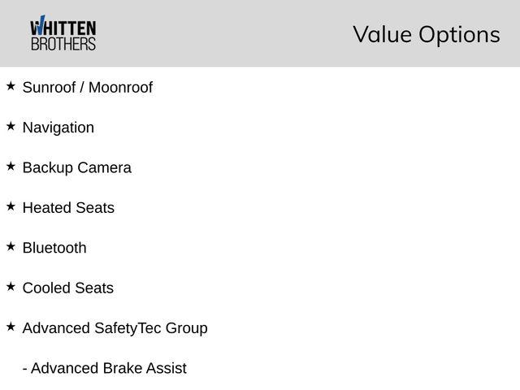Click the star beside Advanced SafetyTec Group
This screenshot has height=390, width=520.
(x=11, y=327)
